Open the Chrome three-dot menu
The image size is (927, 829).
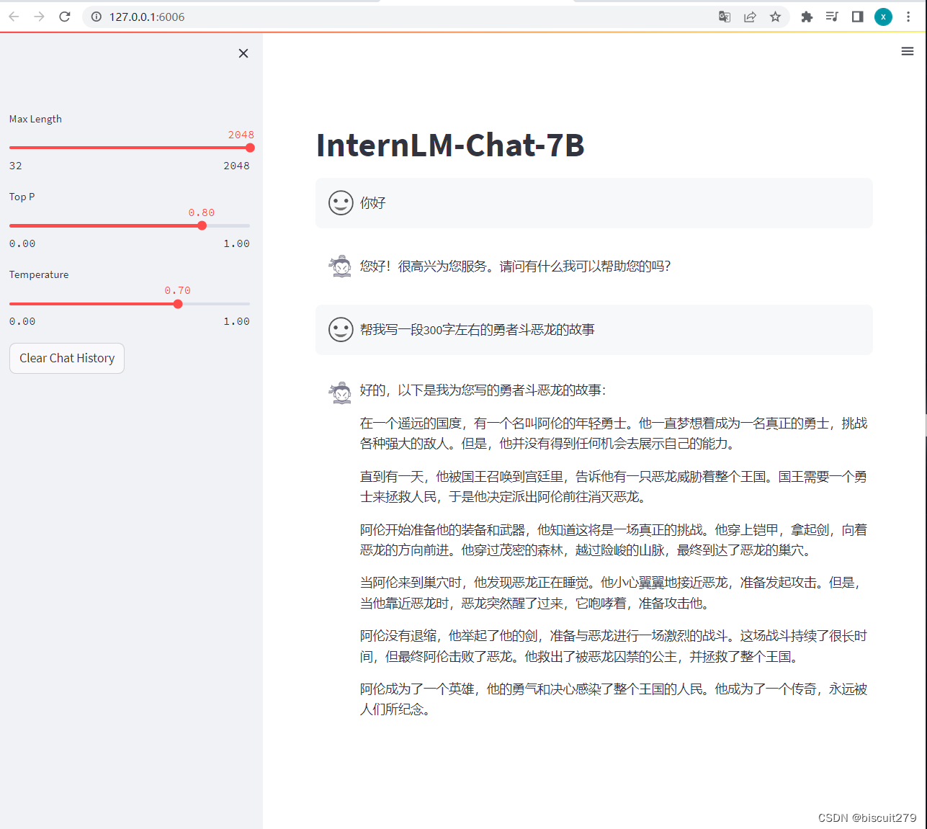[908, 17]
